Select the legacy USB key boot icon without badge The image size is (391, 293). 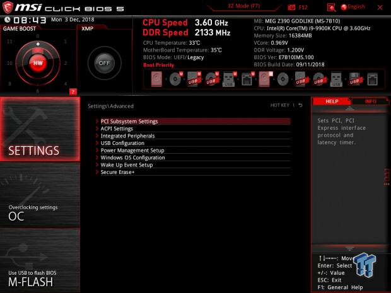[336, 79]
